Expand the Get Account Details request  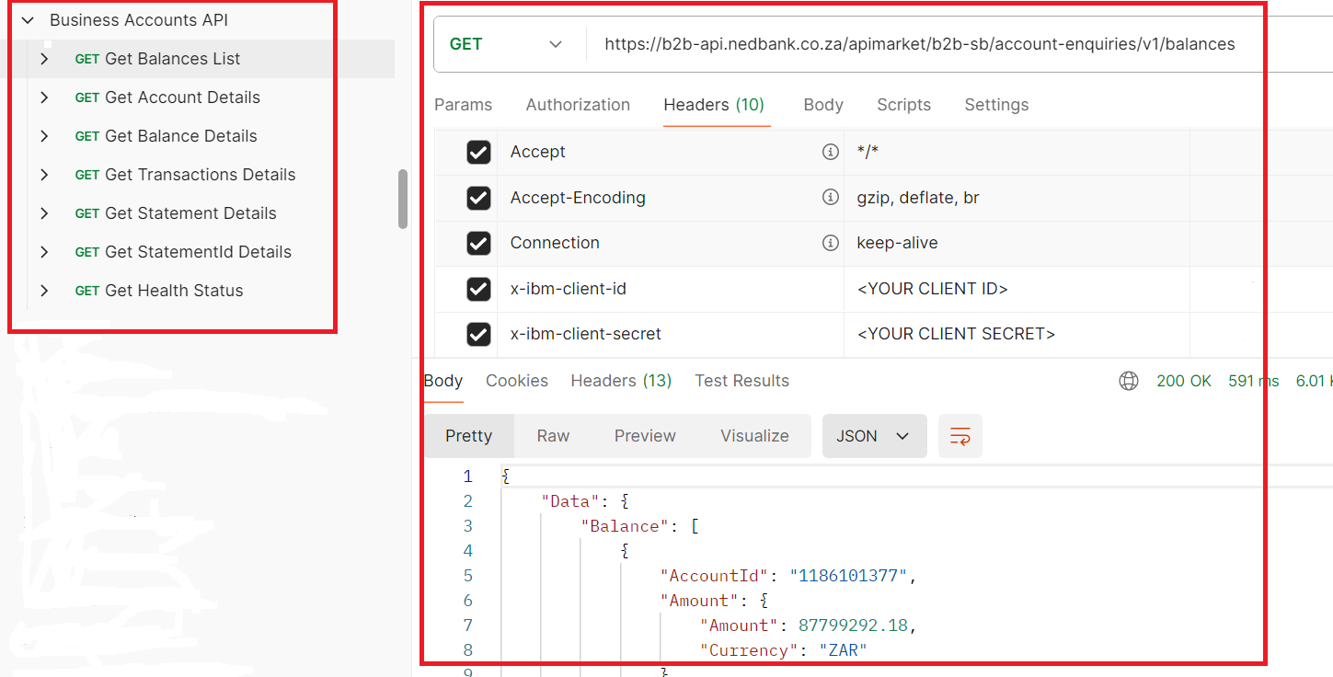click(44, 98)
